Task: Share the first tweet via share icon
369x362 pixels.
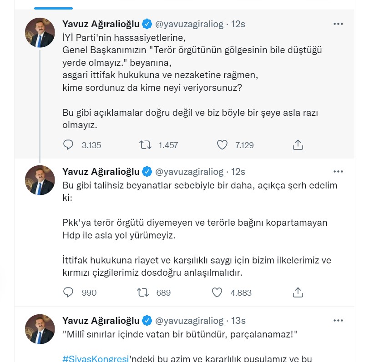Action: 298,145
